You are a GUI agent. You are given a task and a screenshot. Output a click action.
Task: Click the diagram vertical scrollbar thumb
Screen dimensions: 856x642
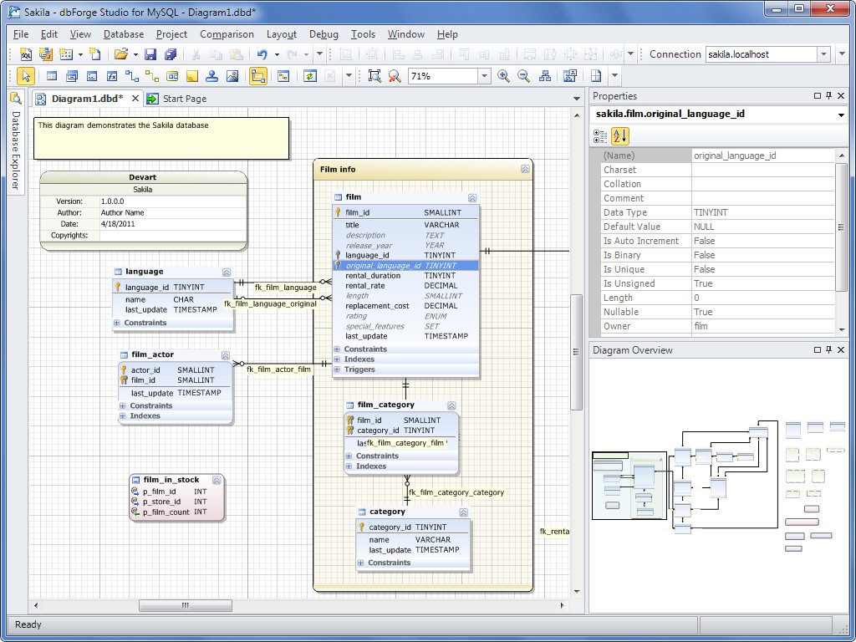(x=576, y=352)
